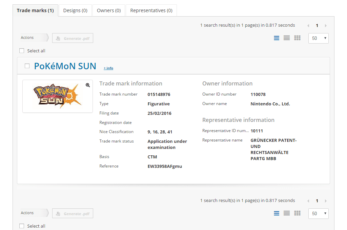This screenshot has width=347, height=230.
Task: Click the Nice Classification value 9, 16, 28, 41
Action: click(160, 132)
